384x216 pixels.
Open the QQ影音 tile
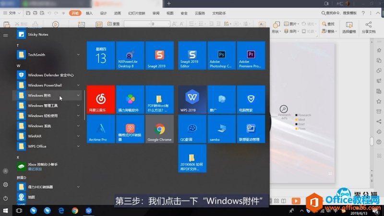click(x=192, y=129)
